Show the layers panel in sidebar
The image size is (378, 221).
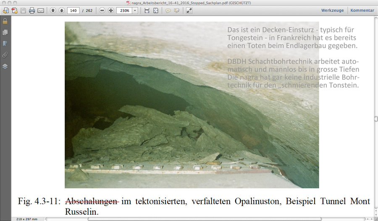(x=5, y=66)
